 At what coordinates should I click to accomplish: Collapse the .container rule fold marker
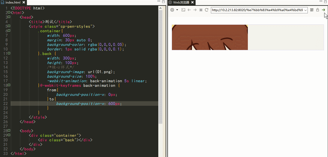(9, 30)
